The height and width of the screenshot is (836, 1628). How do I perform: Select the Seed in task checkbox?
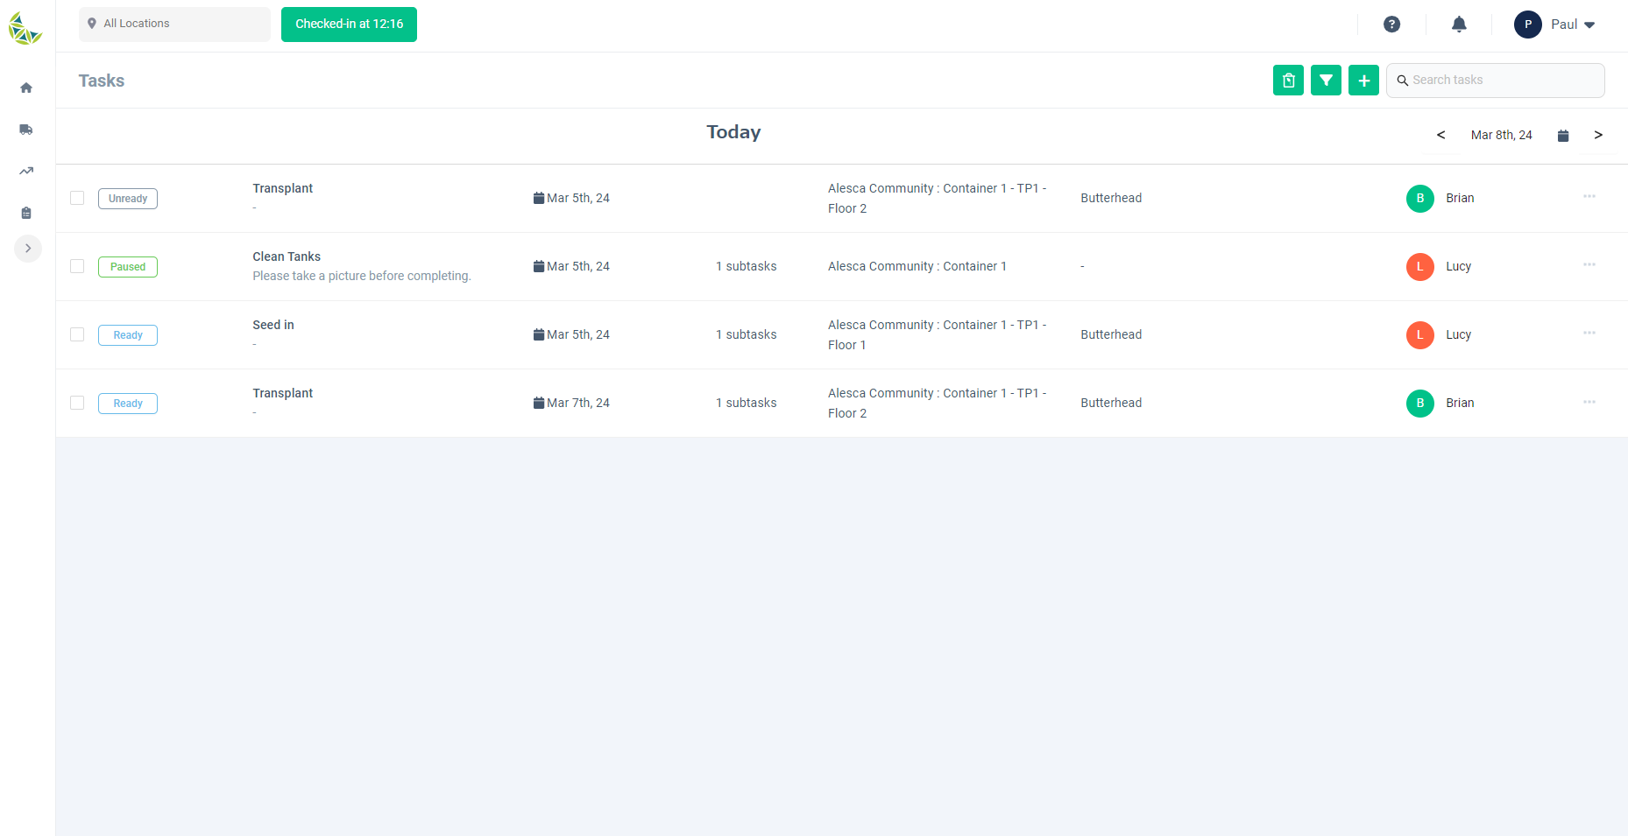point(77,334)
